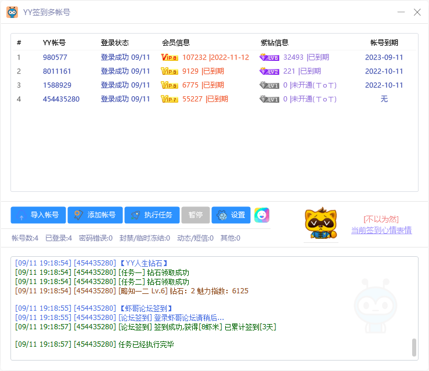429x371 pixels.
Task: Click the 密码错误:0 status entry
Action: [96, 238]
